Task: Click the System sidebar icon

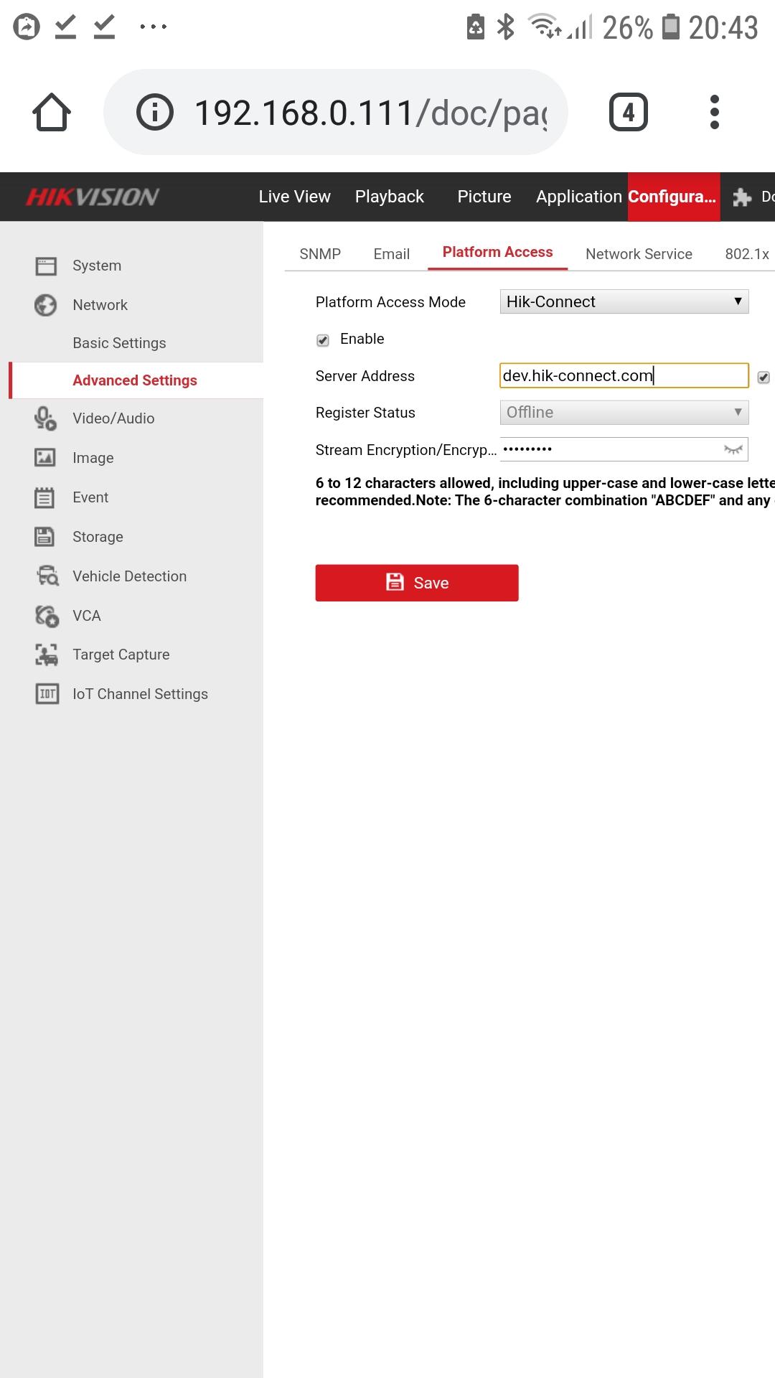Action: (46, 266)
